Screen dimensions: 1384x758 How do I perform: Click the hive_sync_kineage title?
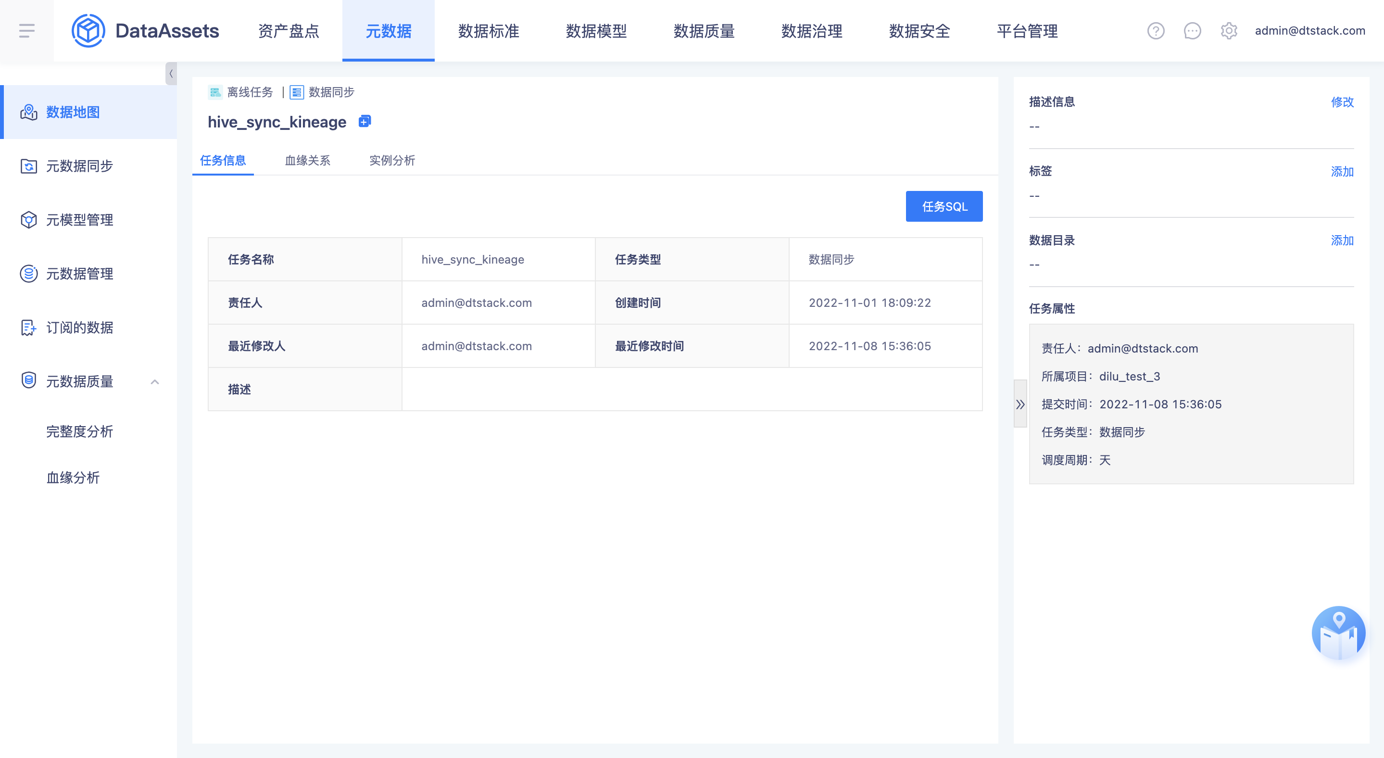[277, 122]
